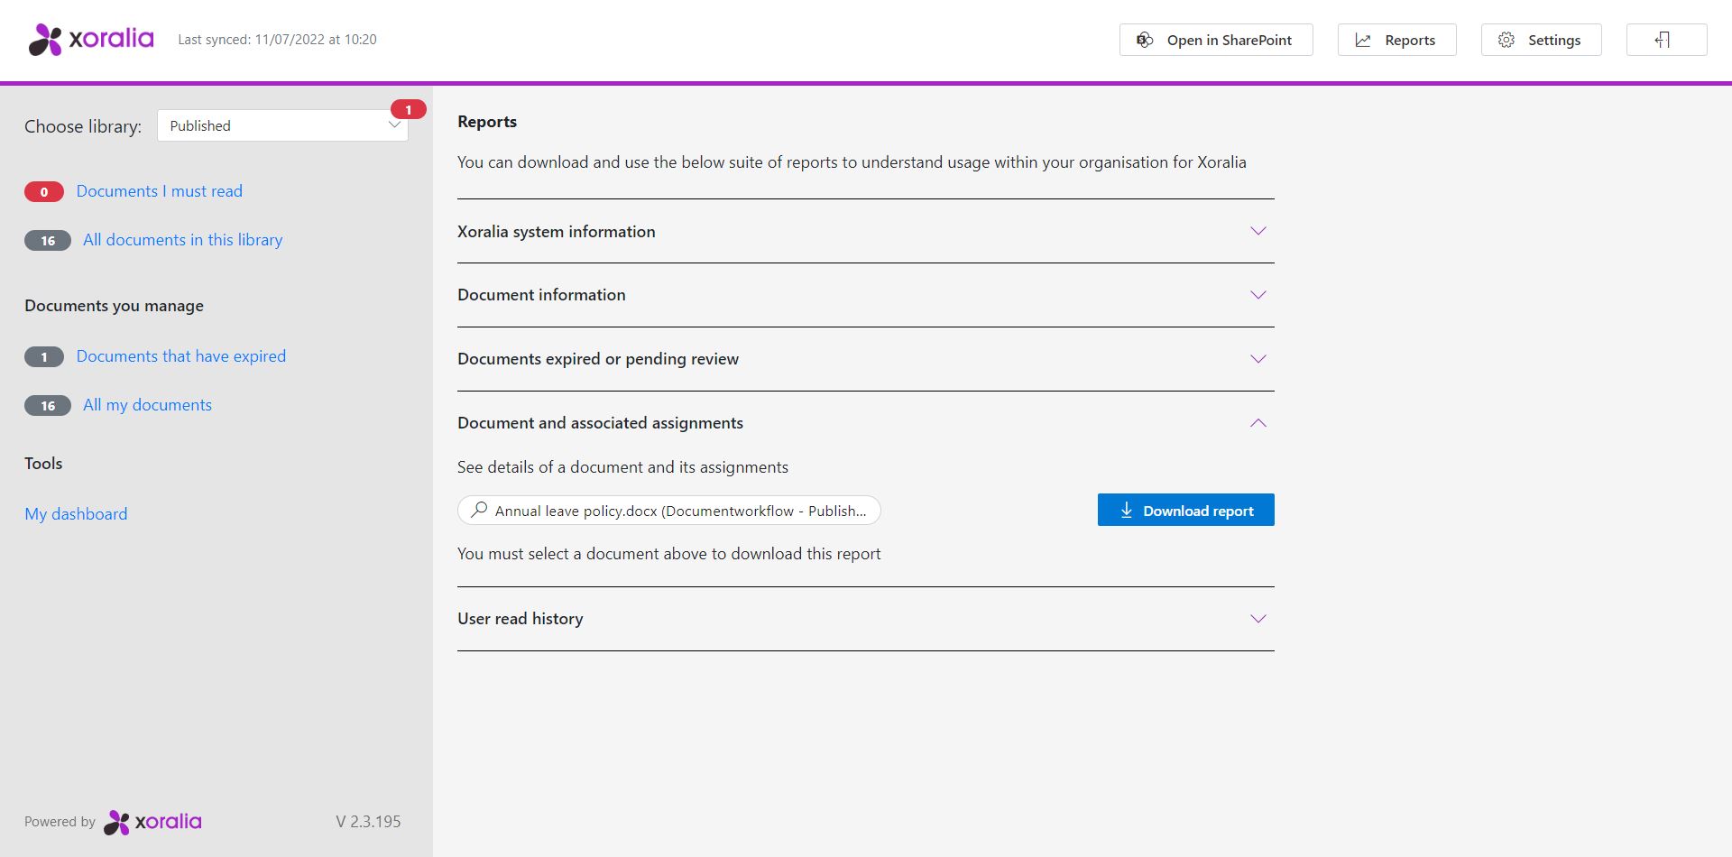1732x857 pixels.
Task: Click the Tools heading in sidebar
Action: tap(43, 464)
